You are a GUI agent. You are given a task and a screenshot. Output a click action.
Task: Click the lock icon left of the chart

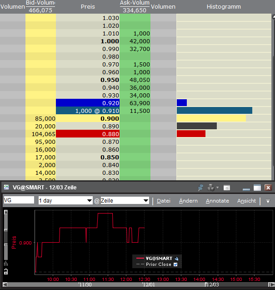(6, 272)
